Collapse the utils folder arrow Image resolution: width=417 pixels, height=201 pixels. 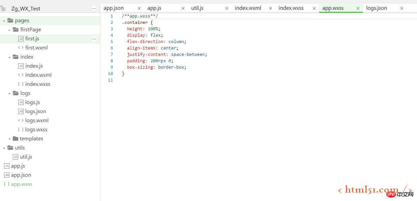(4, 148)
